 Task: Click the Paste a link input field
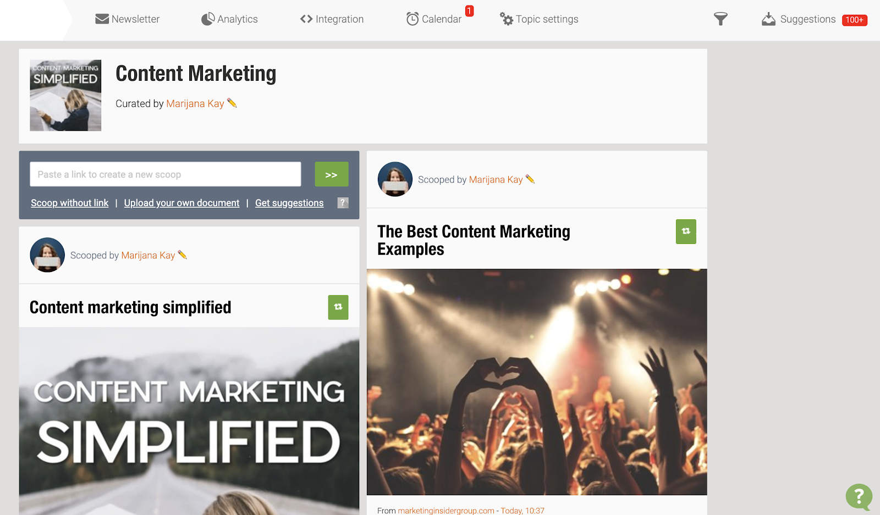[x=166, y=174]
